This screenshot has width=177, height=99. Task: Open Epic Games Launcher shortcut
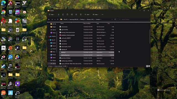tap(11, 67)
